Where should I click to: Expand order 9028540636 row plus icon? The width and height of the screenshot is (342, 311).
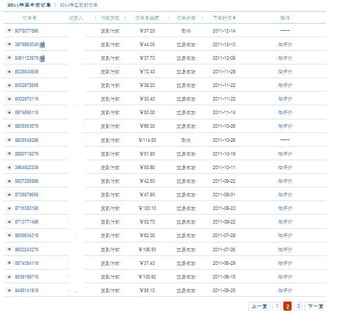click(x=9, y=72)
